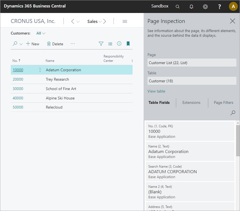Image resolution: width=240 pixels, height=211 pixels.
Task: Open customer number 50000 link
Action: point(18,107)
